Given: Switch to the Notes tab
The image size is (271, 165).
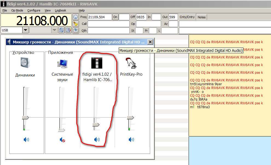Looking at the screenshot, I should coord(202,17).
